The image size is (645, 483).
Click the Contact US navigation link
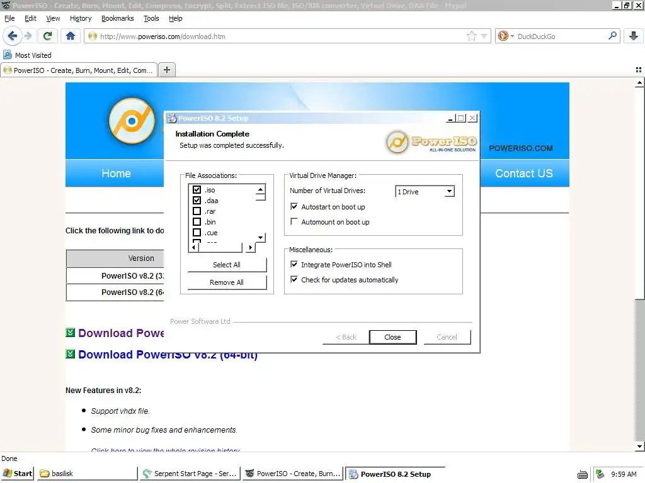tap(523, 174)
